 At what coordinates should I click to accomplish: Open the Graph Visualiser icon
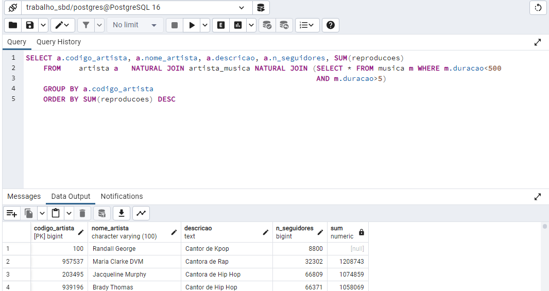point(141,213)
